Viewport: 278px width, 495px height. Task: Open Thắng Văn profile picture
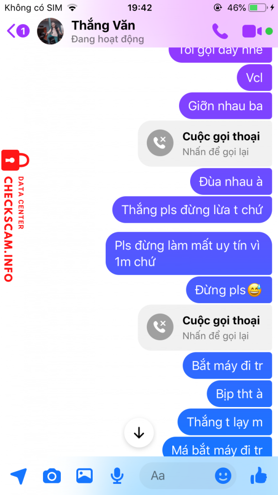pyautogui.click(x=50, y=31)
